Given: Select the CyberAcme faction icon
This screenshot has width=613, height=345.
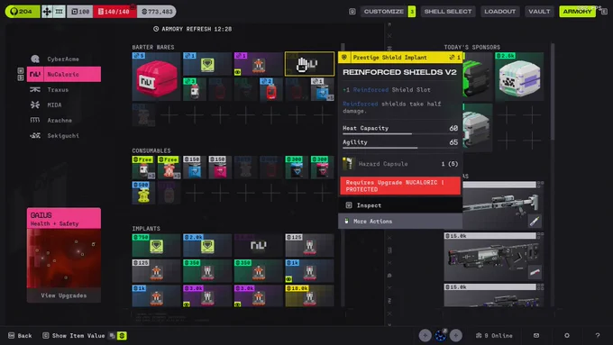Looking at the screenshot, I should click(x=35, y=59).
